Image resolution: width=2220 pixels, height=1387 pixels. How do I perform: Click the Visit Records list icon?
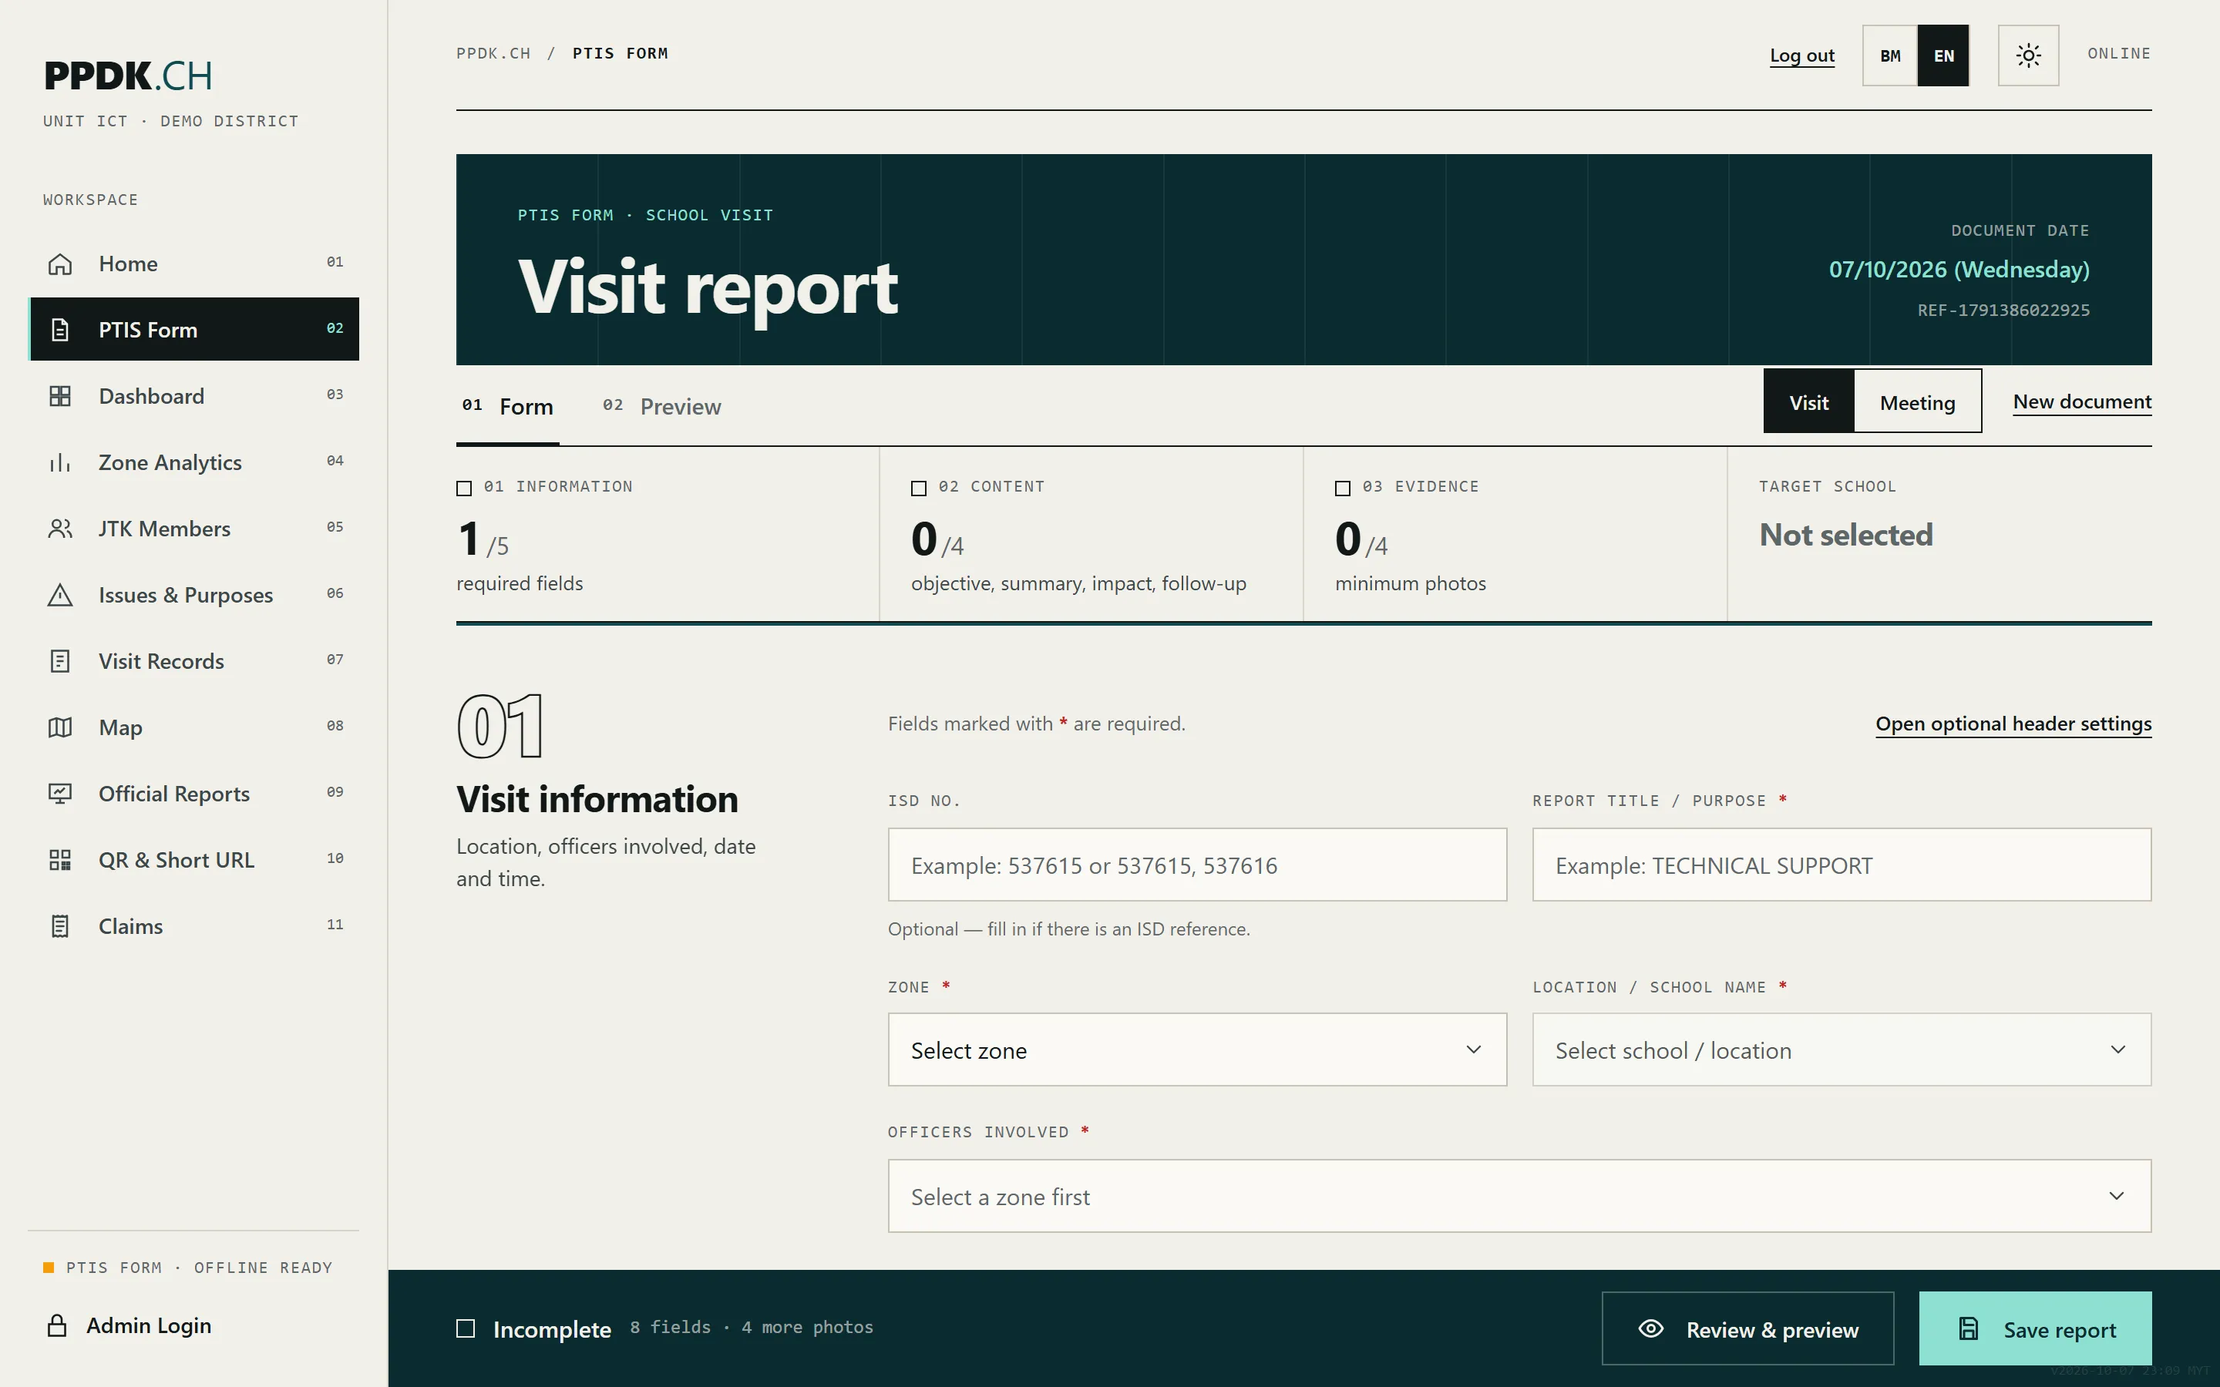tap(59, 661)
